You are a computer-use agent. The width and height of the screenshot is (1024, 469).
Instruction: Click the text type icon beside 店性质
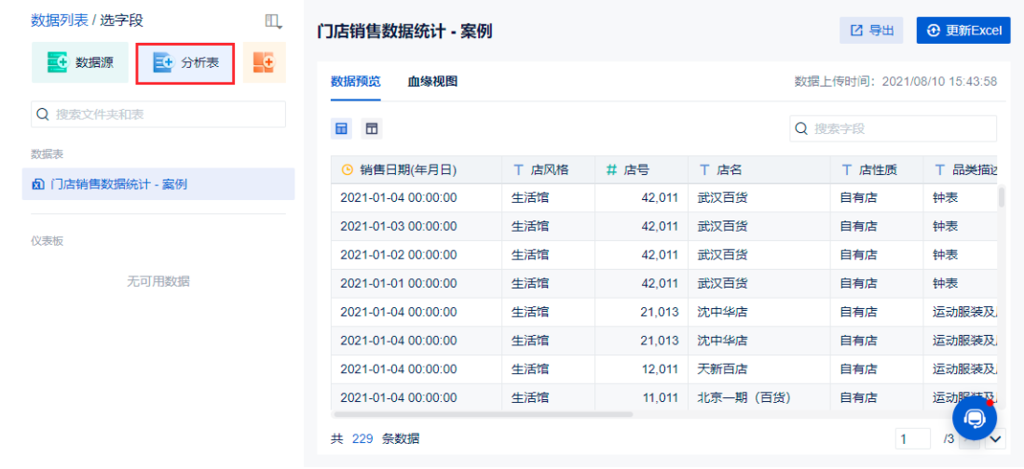(846, 170)
